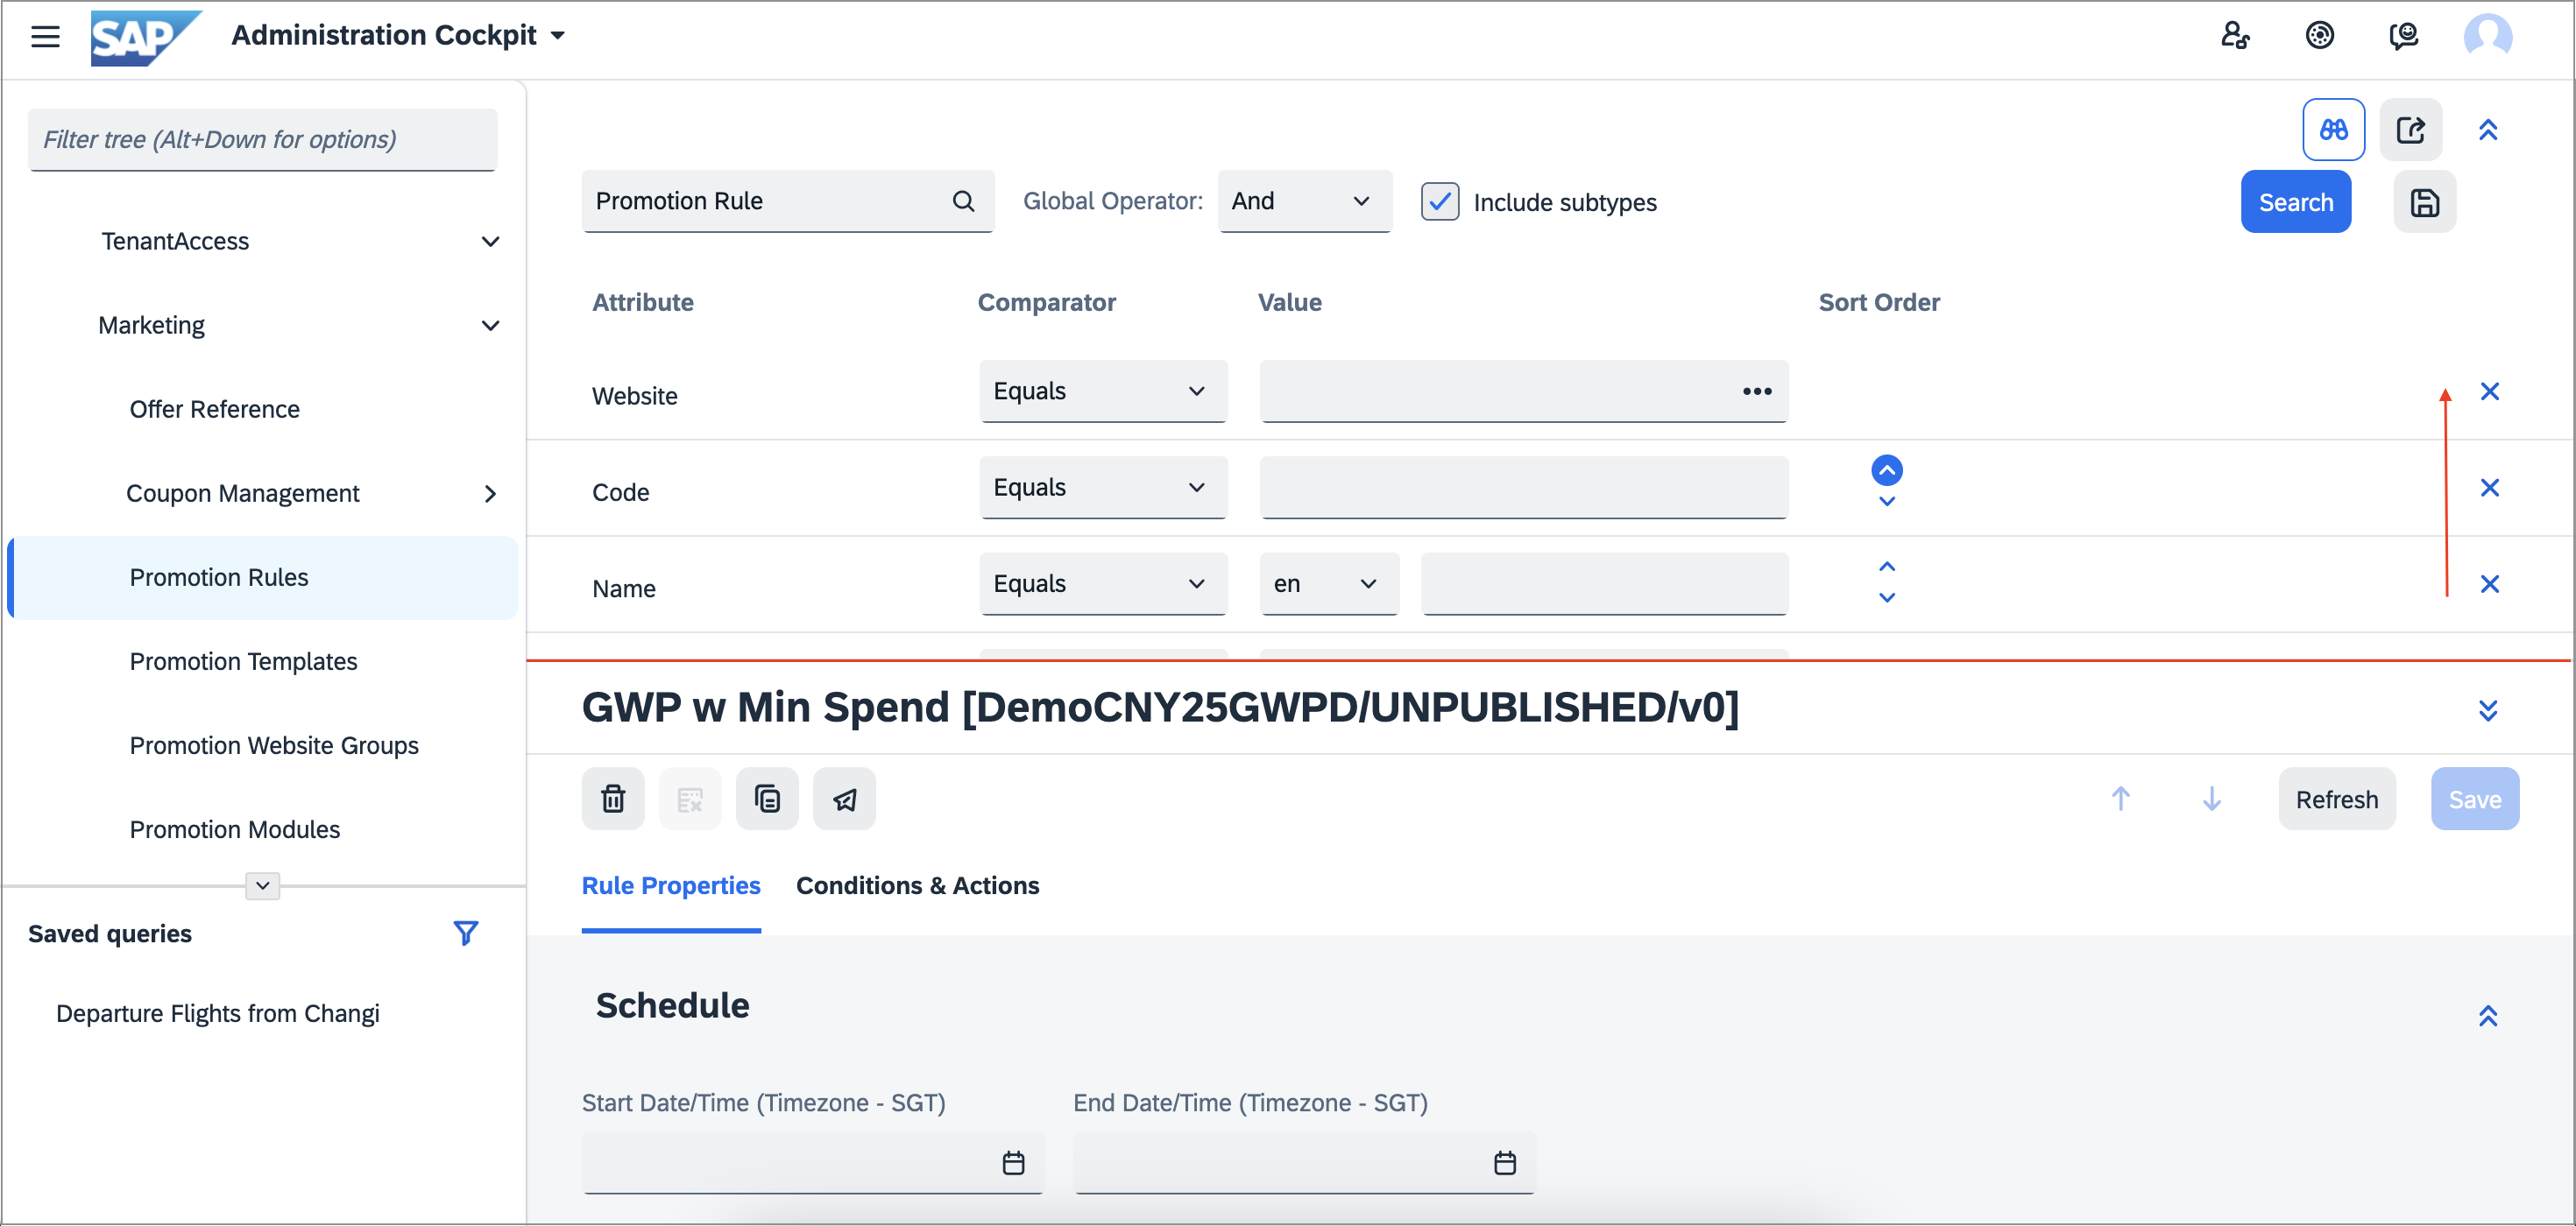Toggle the Include subtypes checkbox
The width and height of the screenshot is (2576, 1226).
(1439, 201)
